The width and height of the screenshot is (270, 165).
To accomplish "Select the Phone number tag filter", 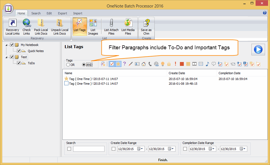I will coord(150,64).
